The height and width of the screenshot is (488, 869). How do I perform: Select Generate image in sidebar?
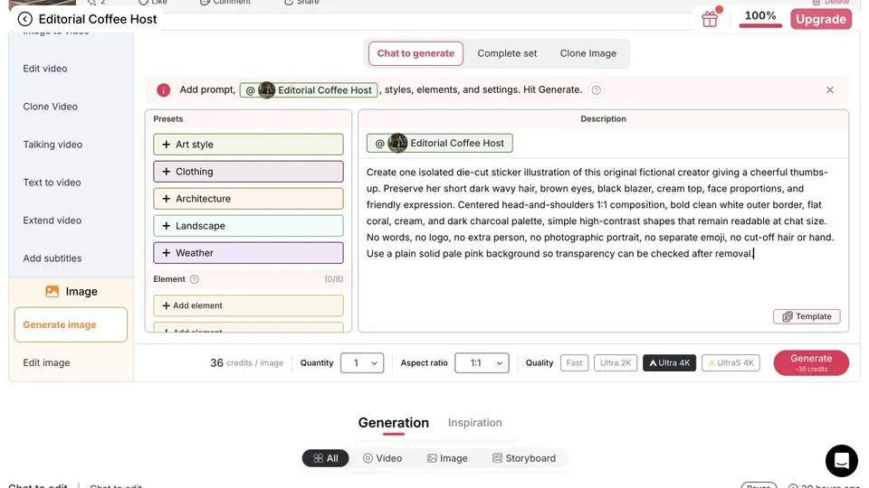pos(71,324)
